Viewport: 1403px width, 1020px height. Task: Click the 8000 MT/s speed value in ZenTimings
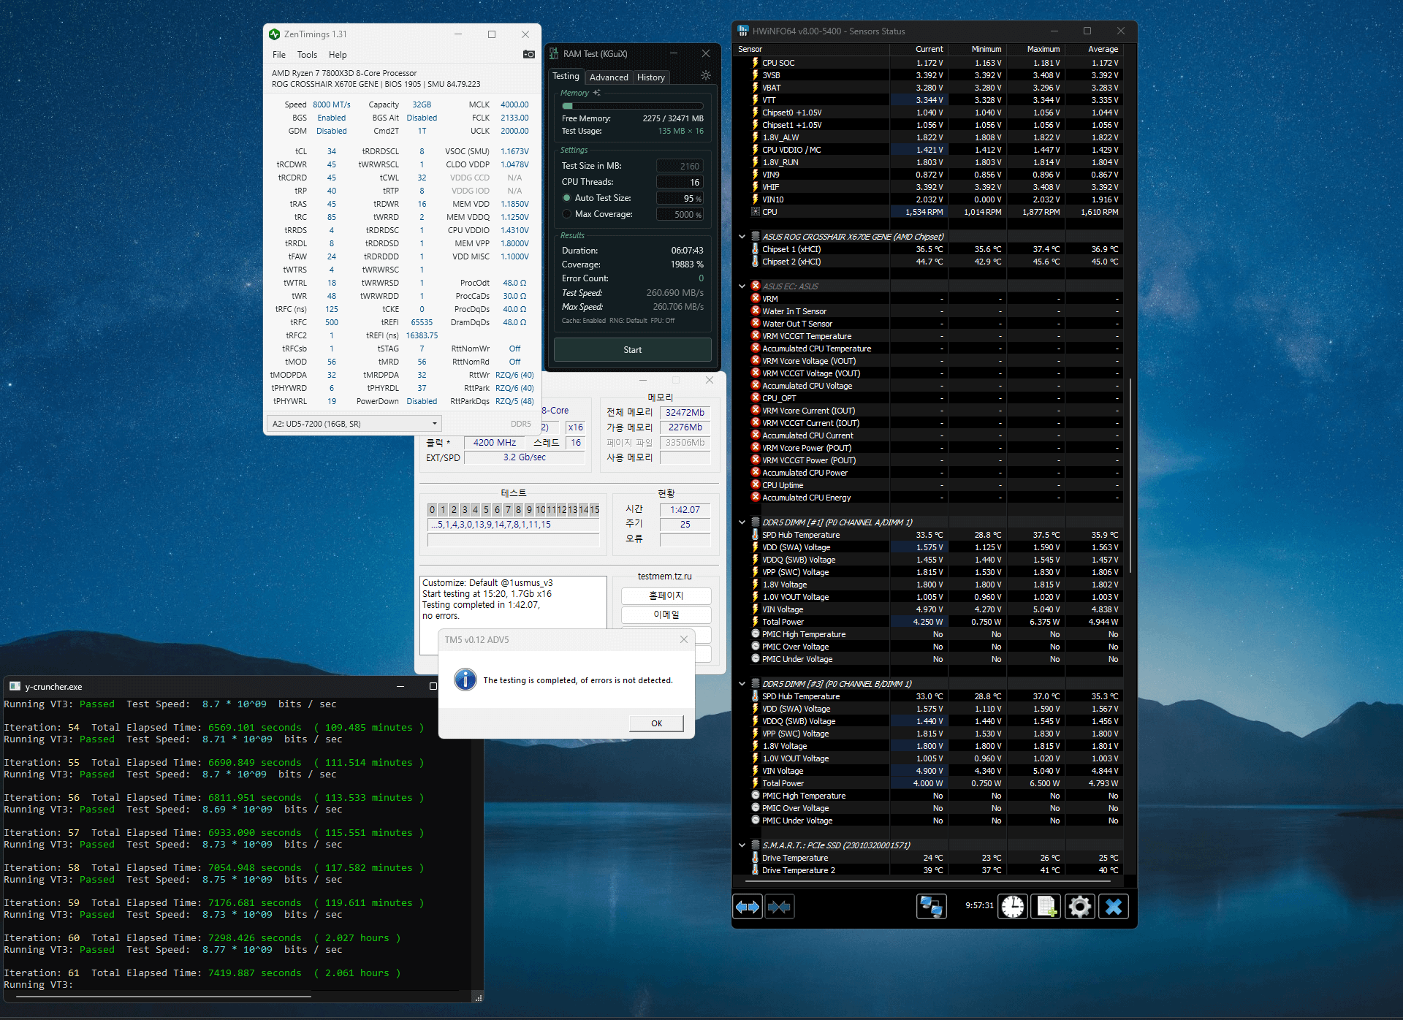point(332,104)
